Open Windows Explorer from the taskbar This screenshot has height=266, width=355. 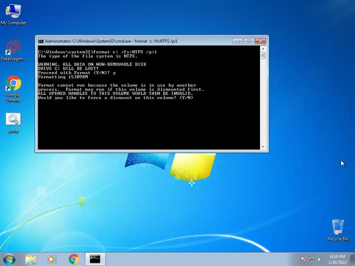pos(31,259)
